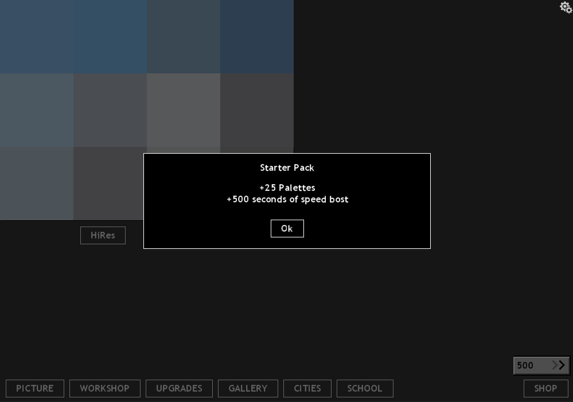
Task: Visit the CITIES screen
Action: pyautogui.click(x=307, y=388)
